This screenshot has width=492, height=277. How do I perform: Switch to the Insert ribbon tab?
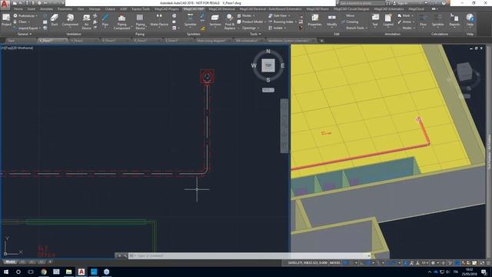32,8
